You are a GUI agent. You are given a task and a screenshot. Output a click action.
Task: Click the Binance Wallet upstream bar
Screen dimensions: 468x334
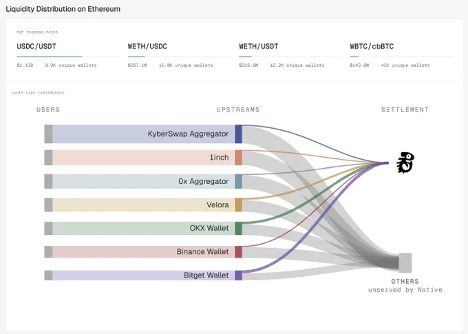(144, 252)
